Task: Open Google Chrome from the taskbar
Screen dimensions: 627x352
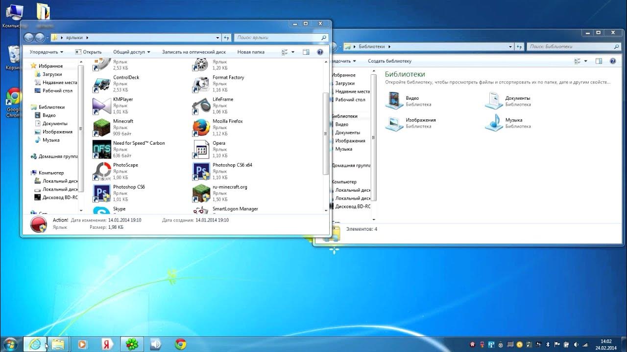Action: tap(180, 344)
